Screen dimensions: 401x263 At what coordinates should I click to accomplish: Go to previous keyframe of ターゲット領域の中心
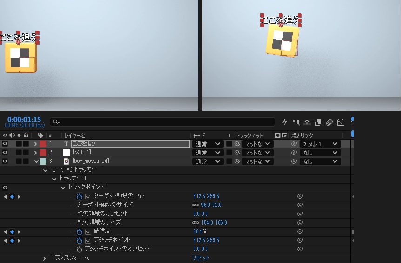tap(5, 197)
